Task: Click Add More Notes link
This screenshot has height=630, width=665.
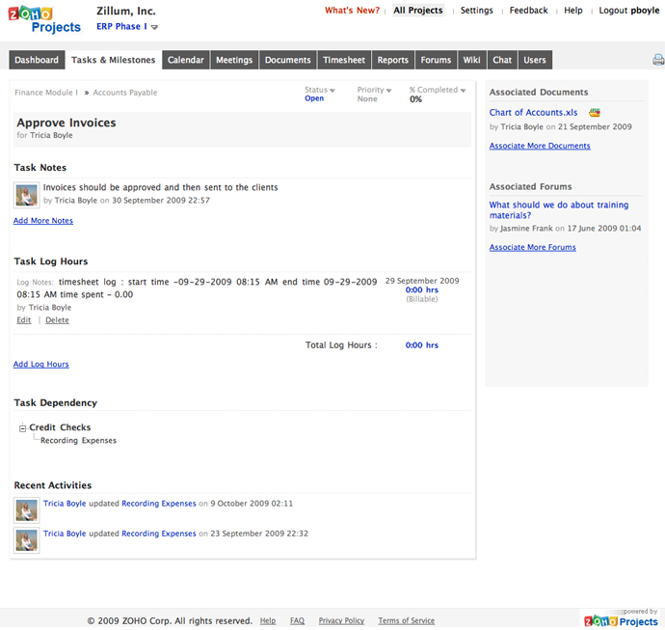Action: [43, 221]
